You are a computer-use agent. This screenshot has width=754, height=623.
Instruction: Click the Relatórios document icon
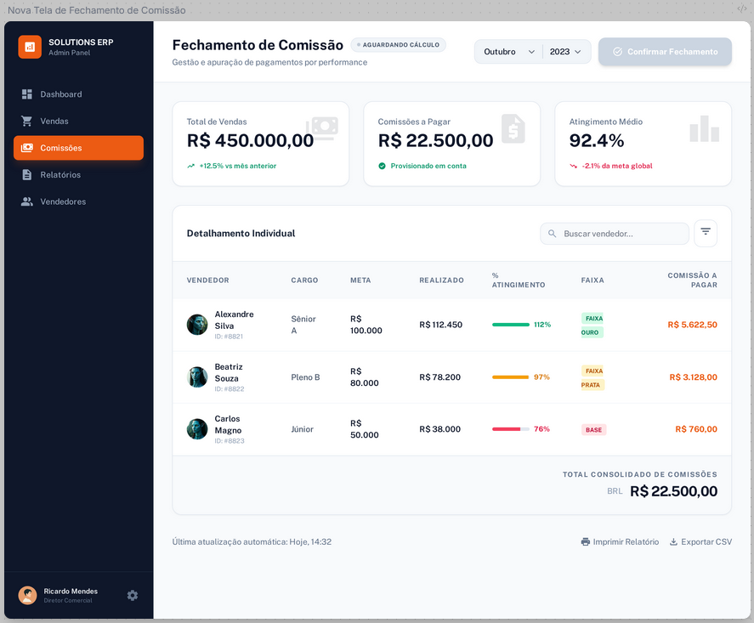tap(27, 174)
